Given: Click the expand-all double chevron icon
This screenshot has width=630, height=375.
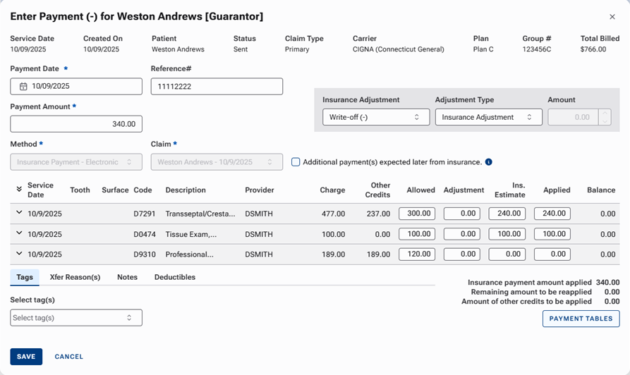Looking at the screenshot, I should point(18,189).
